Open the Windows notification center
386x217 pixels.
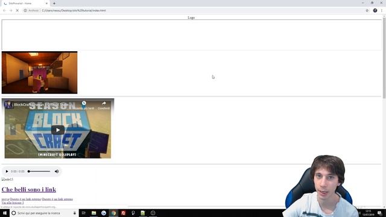(x=379, y=213)
